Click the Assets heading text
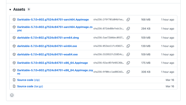The width and height of the screenshot is (186, 105). click(x=19, y=9)
